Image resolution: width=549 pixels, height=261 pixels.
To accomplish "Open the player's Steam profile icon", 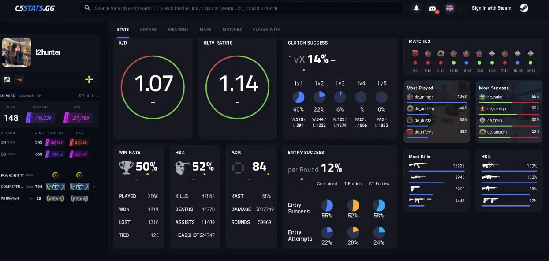I will (7, 79).
